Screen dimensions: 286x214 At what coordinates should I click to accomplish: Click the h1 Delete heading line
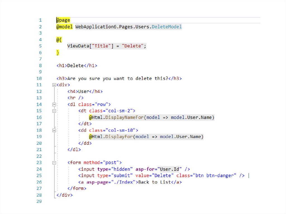pos(77,66)
